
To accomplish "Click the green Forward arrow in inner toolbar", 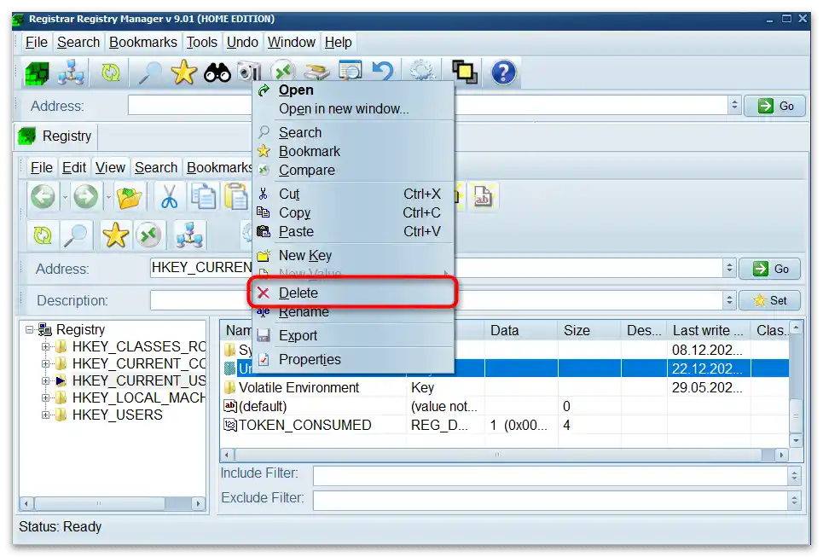I will point(85,197).
